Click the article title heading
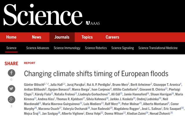The height and width of the screenshot is (117, 185). [96, 73]
